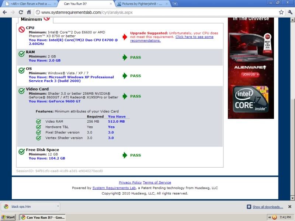Click the green check icon beside OS
This screenshot has width=295, height=221.
(x=22, y=70)
